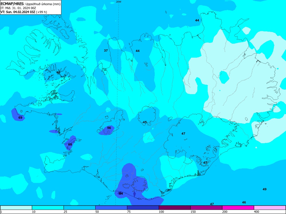
Task: Pick the magenta-purple 150–200 mm legend swatch
Action: pos(206,208)
